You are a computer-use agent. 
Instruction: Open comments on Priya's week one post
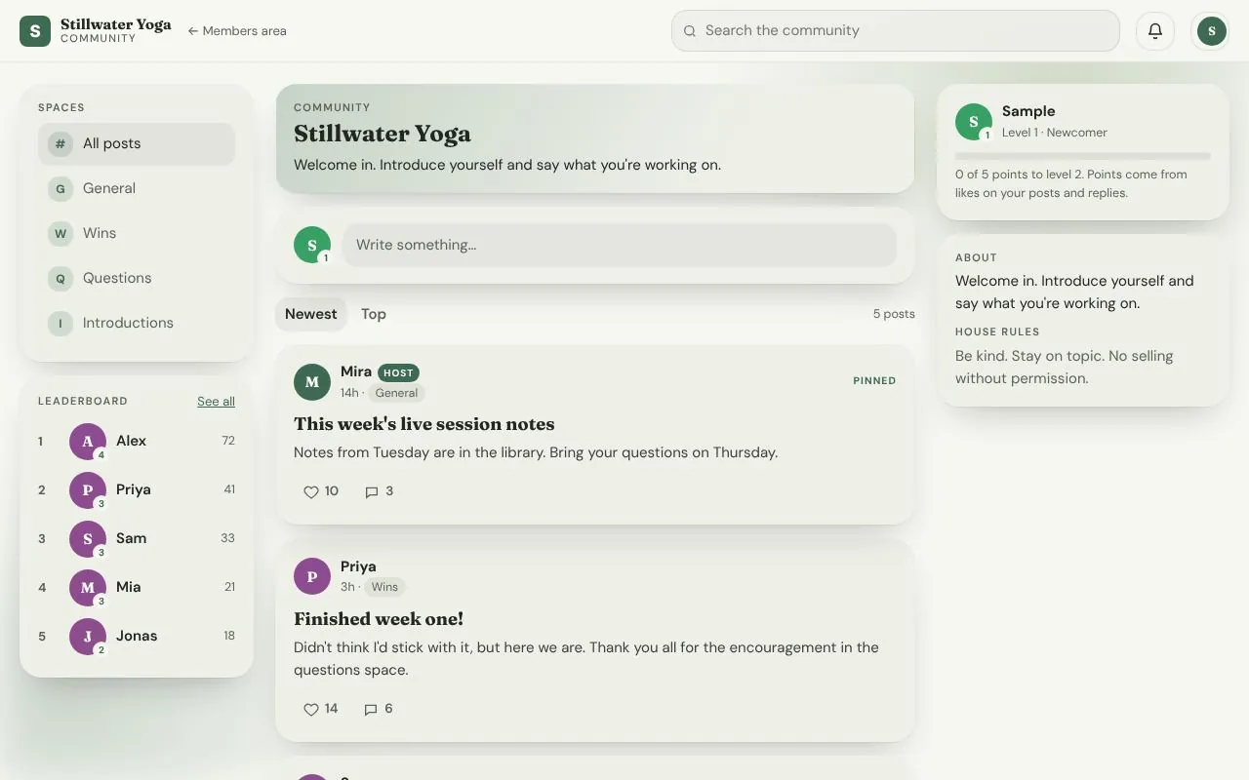pos(379,709)
